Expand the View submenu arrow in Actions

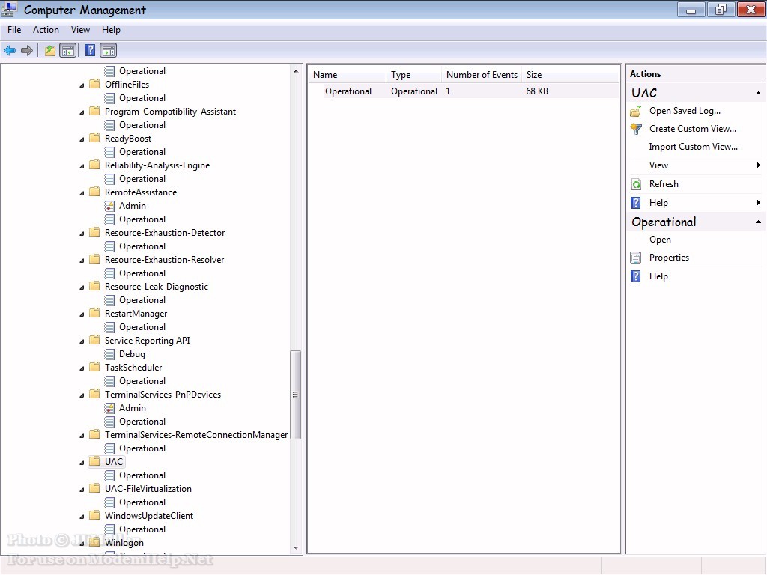pos(758,165)
